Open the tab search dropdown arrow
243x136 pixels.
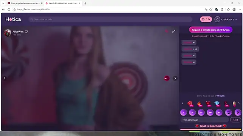tap(3, 3)
